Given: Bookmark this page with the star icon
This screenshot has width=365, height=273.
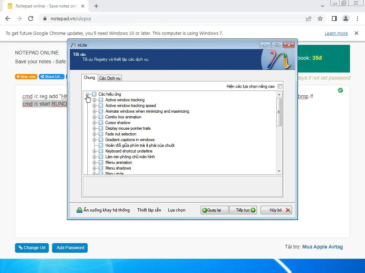Looking at the screenshot, I should [320, 18].
